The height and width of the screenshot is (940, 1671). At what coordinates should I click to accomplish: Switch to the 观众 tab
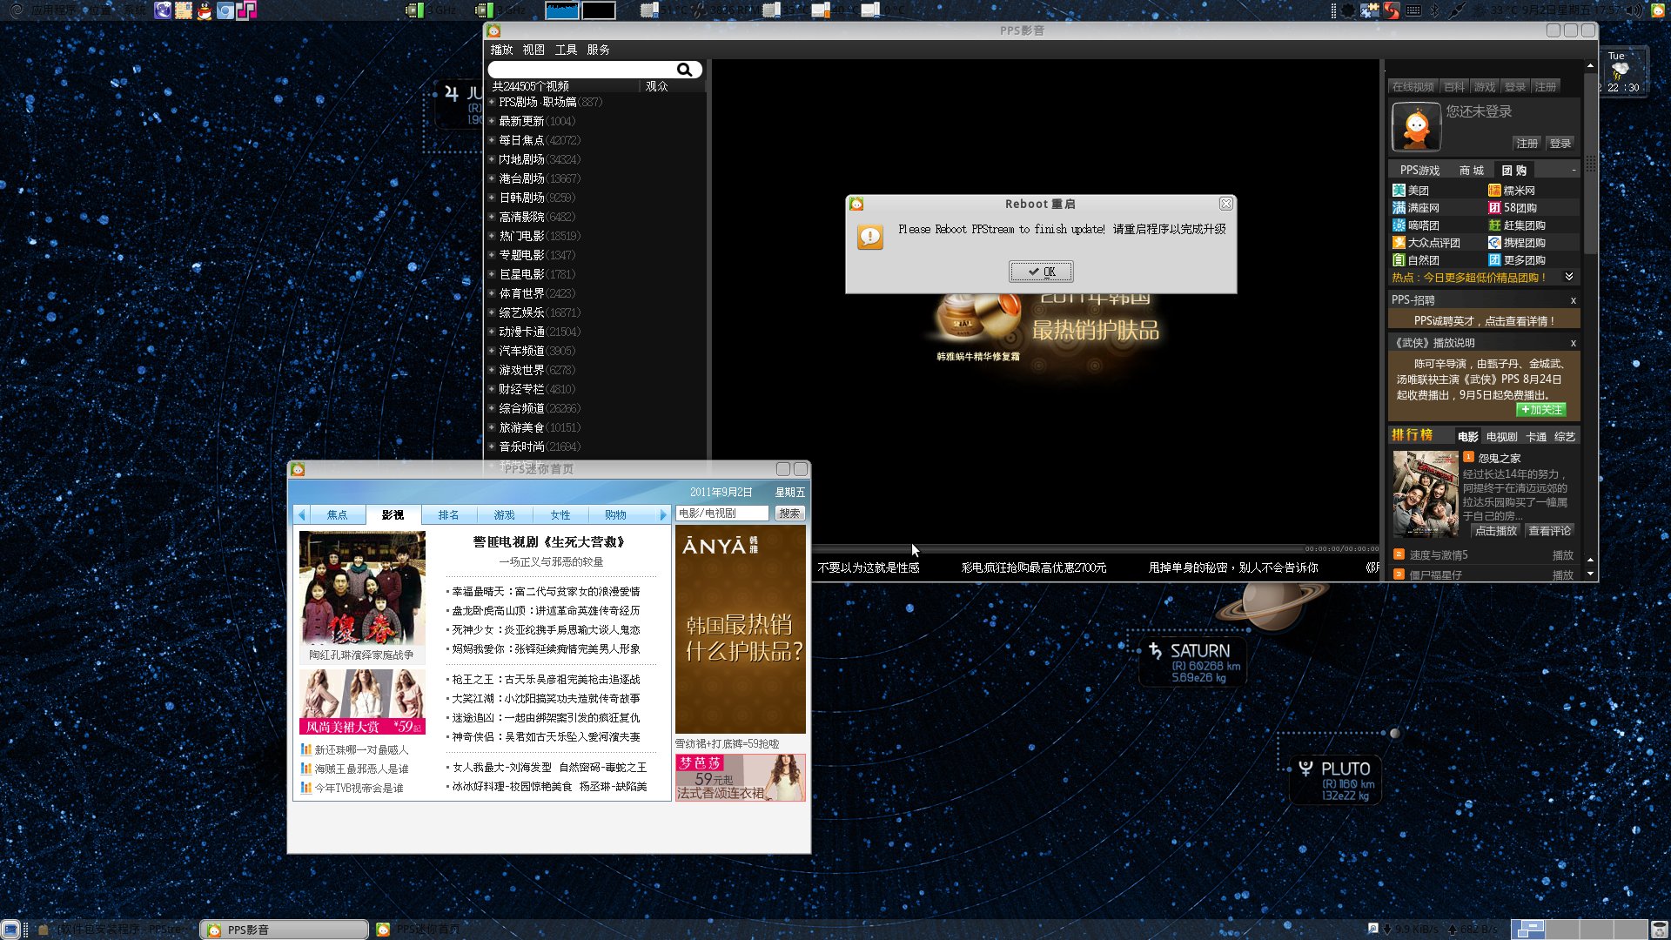tap(656, 86)
